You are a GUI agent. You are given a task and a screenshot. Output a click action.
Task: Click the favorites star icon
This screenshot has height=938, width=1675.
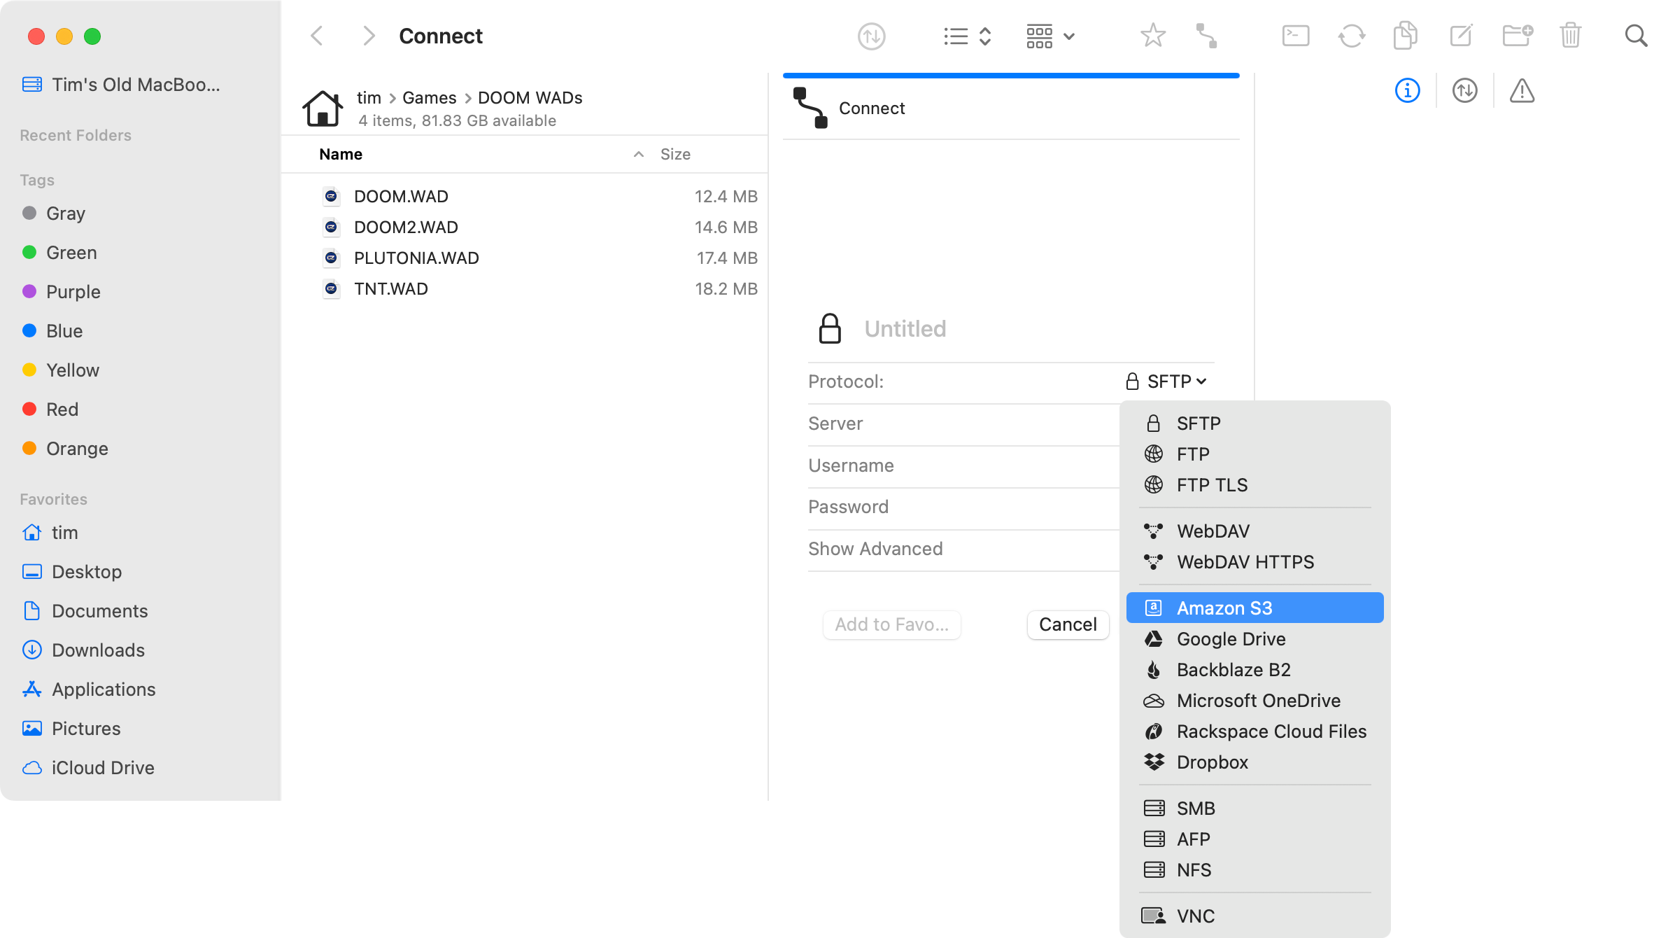pos(1152,35)
